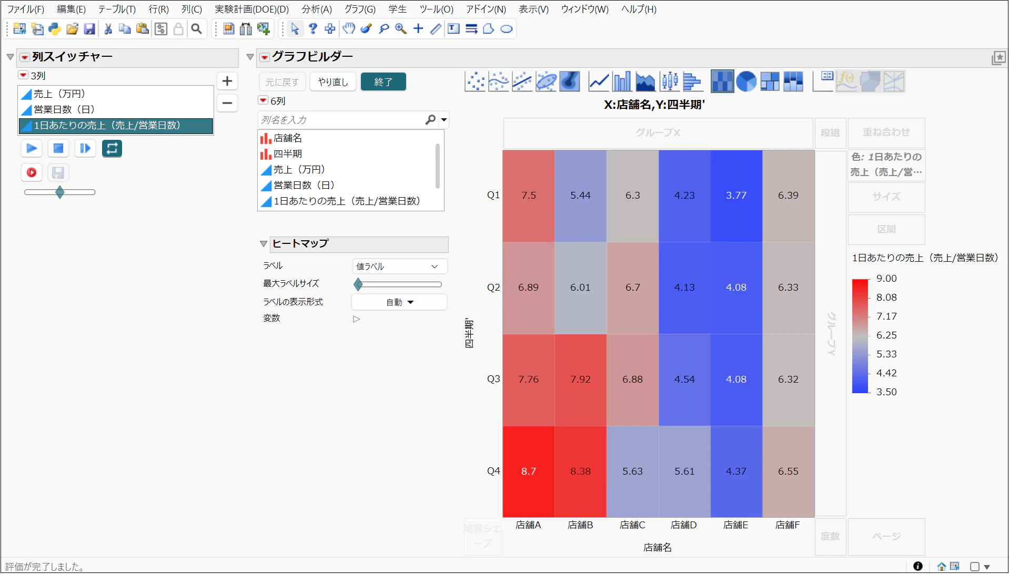
Task: Open the 分析(A) menu
Action: point(317,9)
